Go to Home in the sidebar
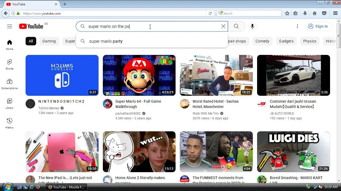 10,45
